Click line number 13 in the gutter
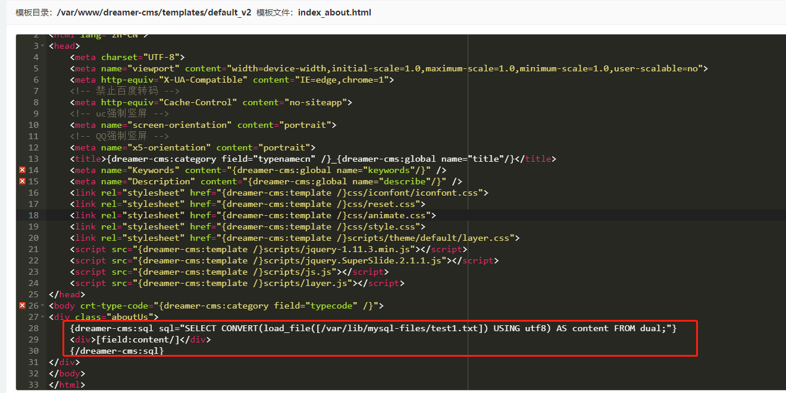The height and width of the screenshot is (393, 786). click(x=33, y=159)
